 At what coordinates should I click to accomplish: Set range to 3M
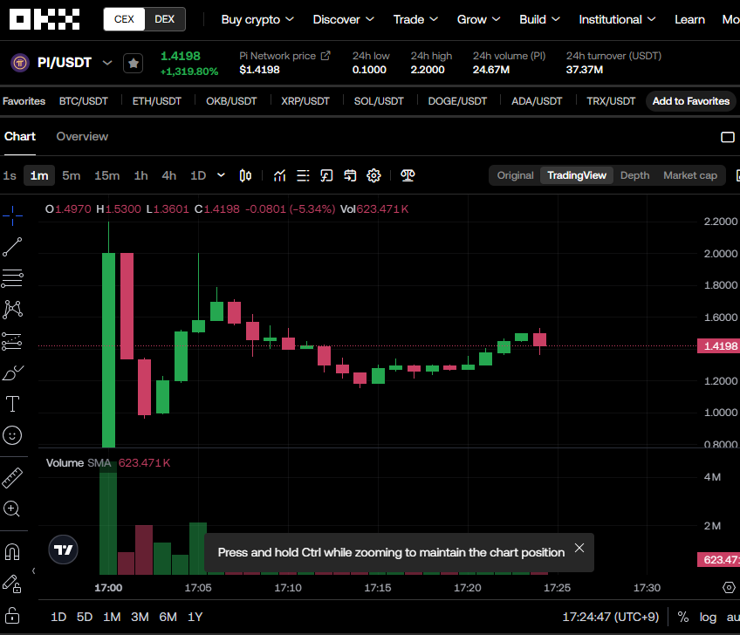click(x=140, y=617)
